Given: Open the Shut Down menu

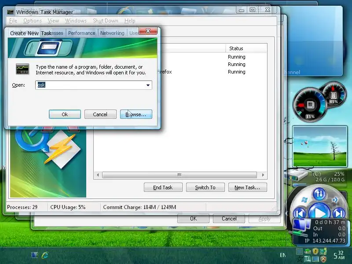Looking at the screenshot, I should pos(106,21).
